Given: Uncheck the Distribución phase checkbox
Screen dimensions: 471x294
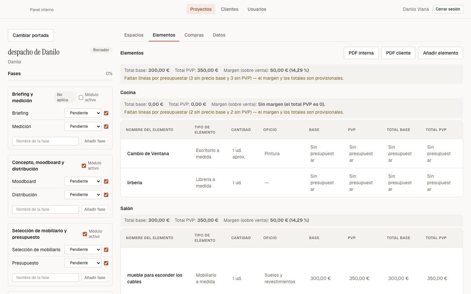Looking at the screenshot, I should click(x=106, y=195).
